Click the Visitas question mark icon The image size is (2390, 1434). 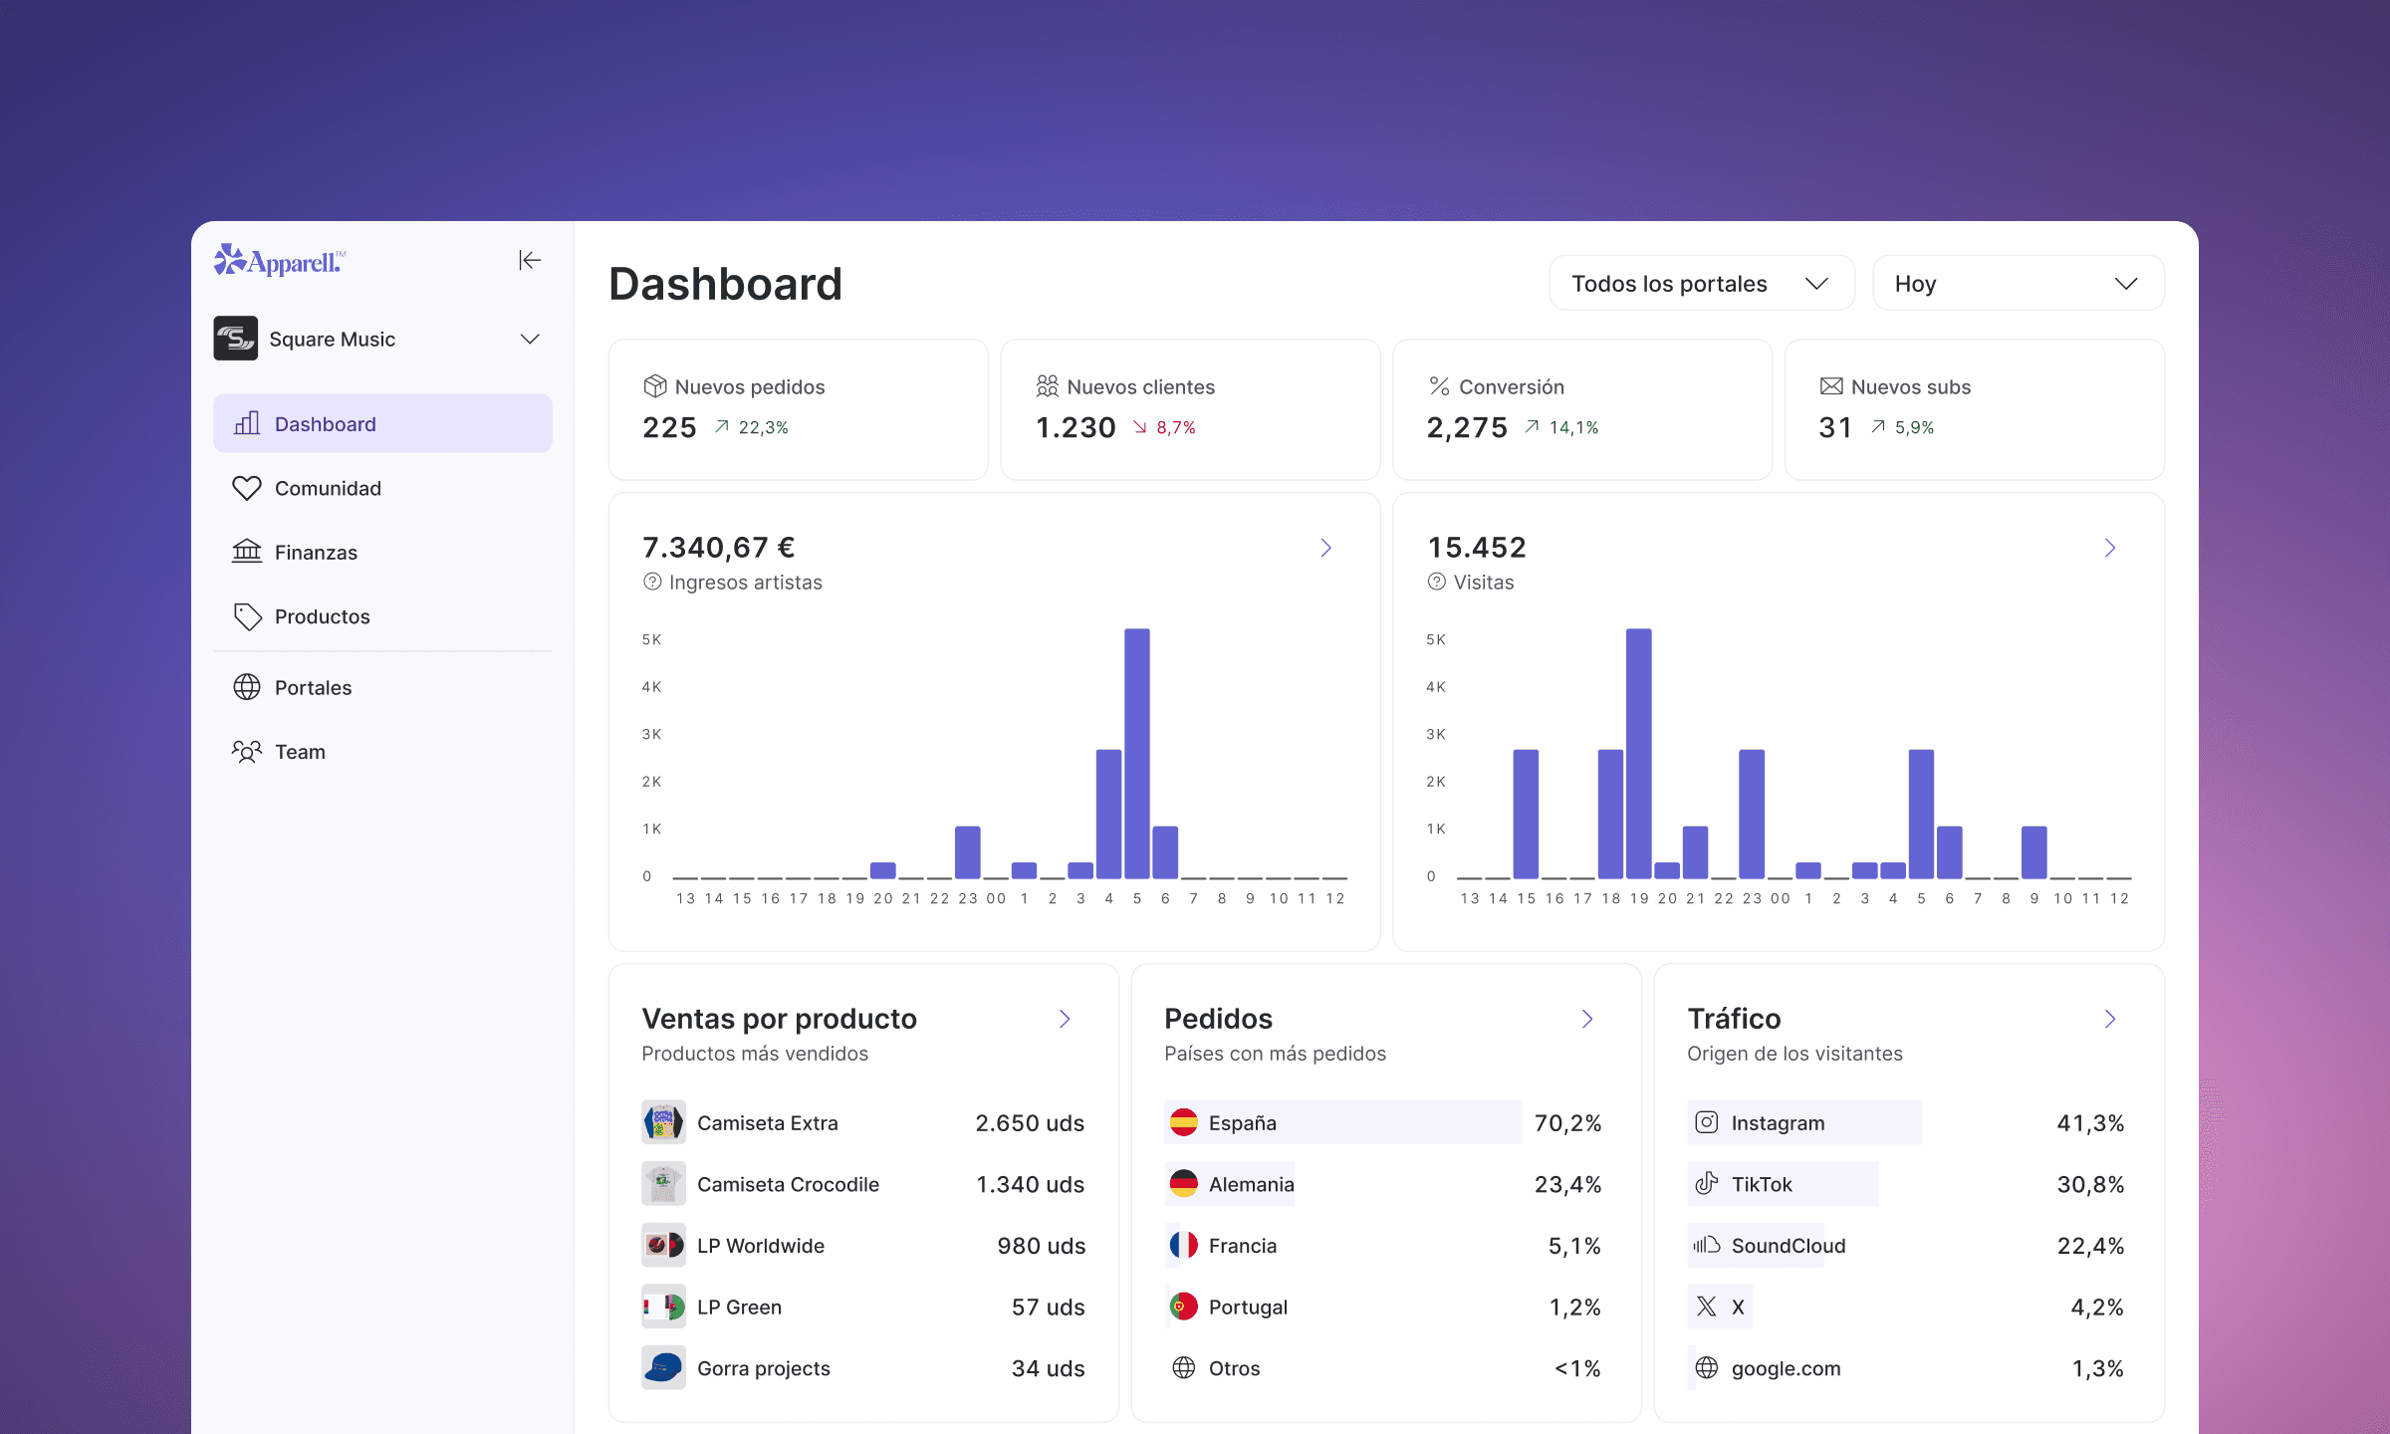tap(1436, 583)
